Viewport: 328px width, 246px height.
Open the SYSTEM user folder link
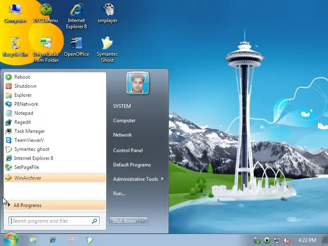[x=122, y=106]
